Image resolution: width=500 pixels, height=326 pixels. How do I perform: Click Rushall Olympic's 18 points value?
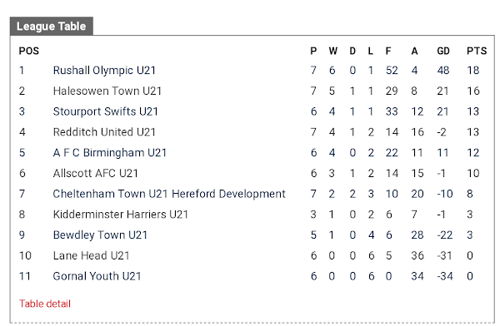pos(473,71)
